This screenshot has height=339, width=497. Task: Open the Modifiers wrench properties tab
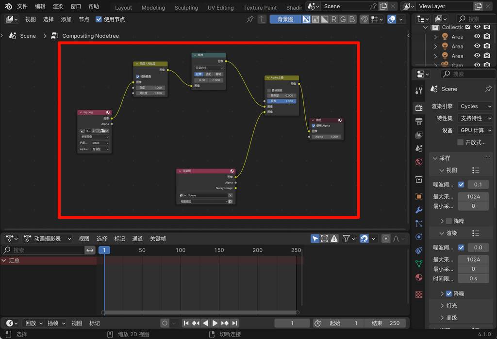click(419, 210)
